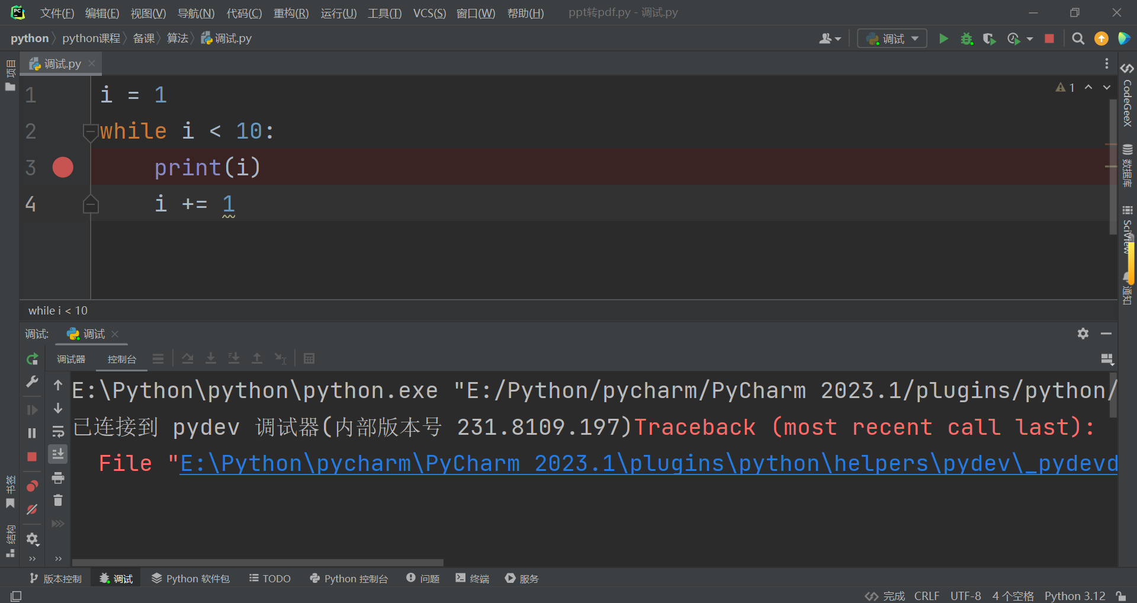Screen dimensions: 1137x603
Task: Open the 重构(R) menu
Action: point(291,13)
